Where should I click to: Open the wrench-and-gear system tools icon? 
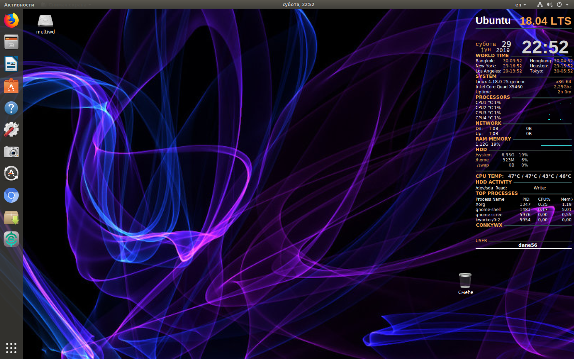pos(11,130)
